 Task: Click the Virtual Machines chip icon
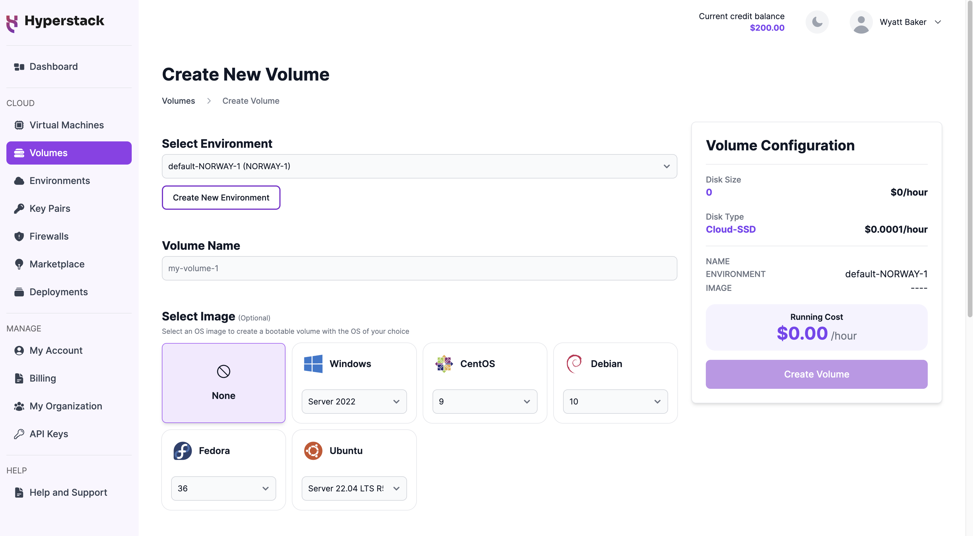pos(19,125)
